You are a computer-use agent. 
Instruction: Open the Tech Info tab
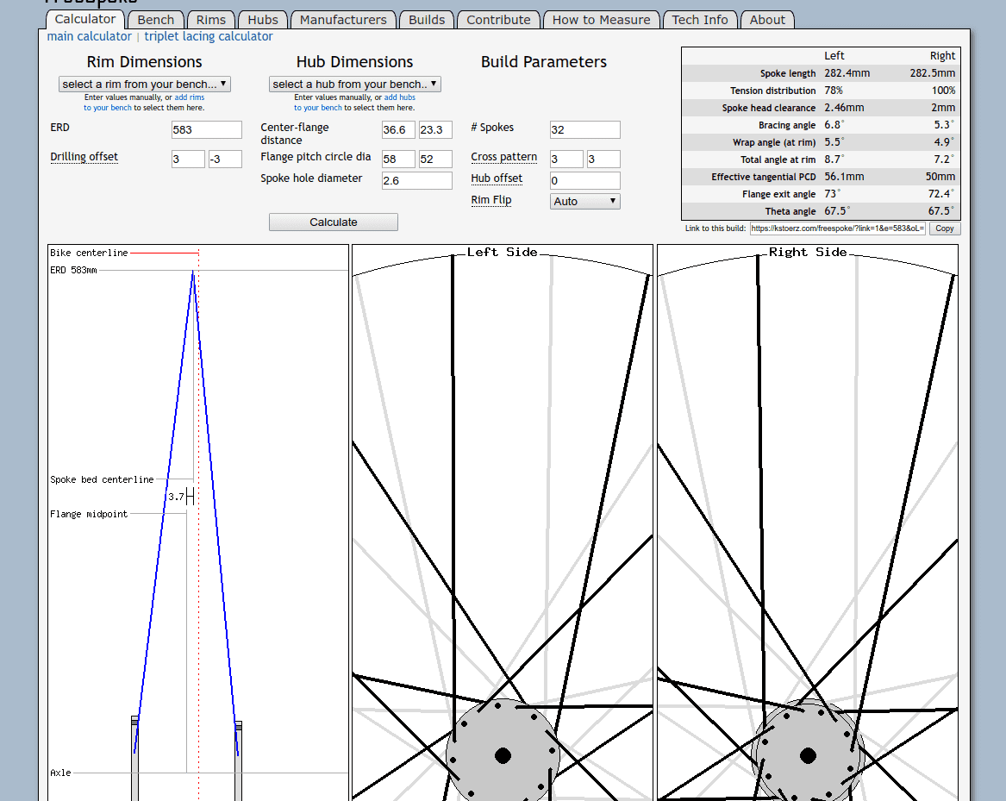coord(699,20)
